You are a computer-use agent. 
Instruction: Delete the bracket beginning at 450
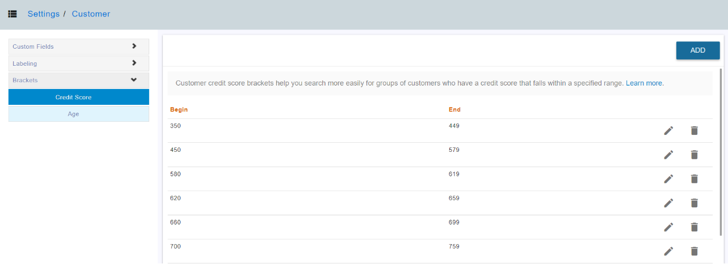coord(694,155)
